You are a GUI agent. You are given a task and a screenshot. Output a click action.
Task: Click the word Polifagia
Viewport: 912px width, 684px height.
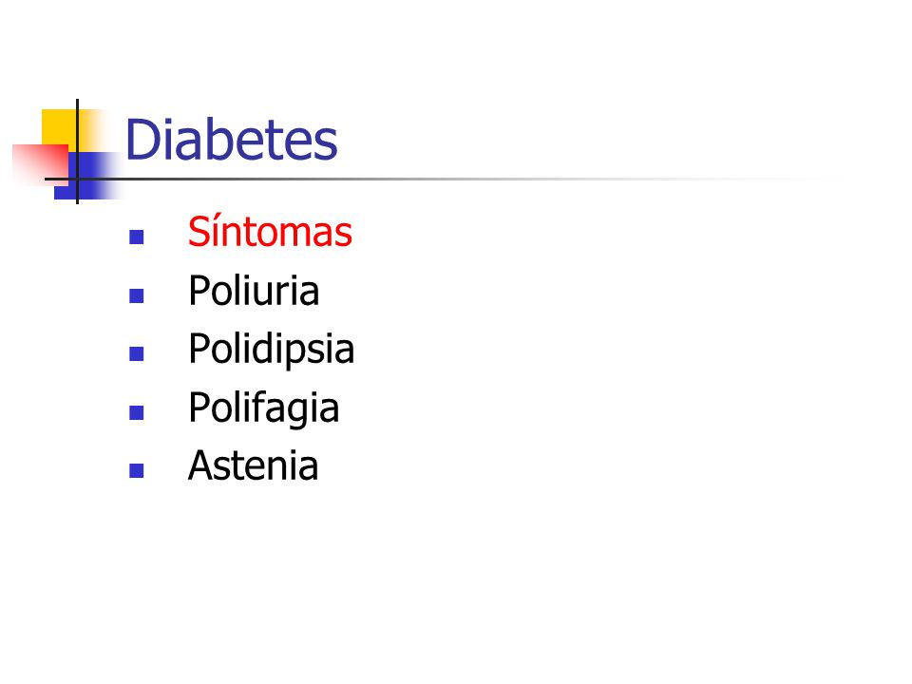pyautogui.click(x=263, y=408)
